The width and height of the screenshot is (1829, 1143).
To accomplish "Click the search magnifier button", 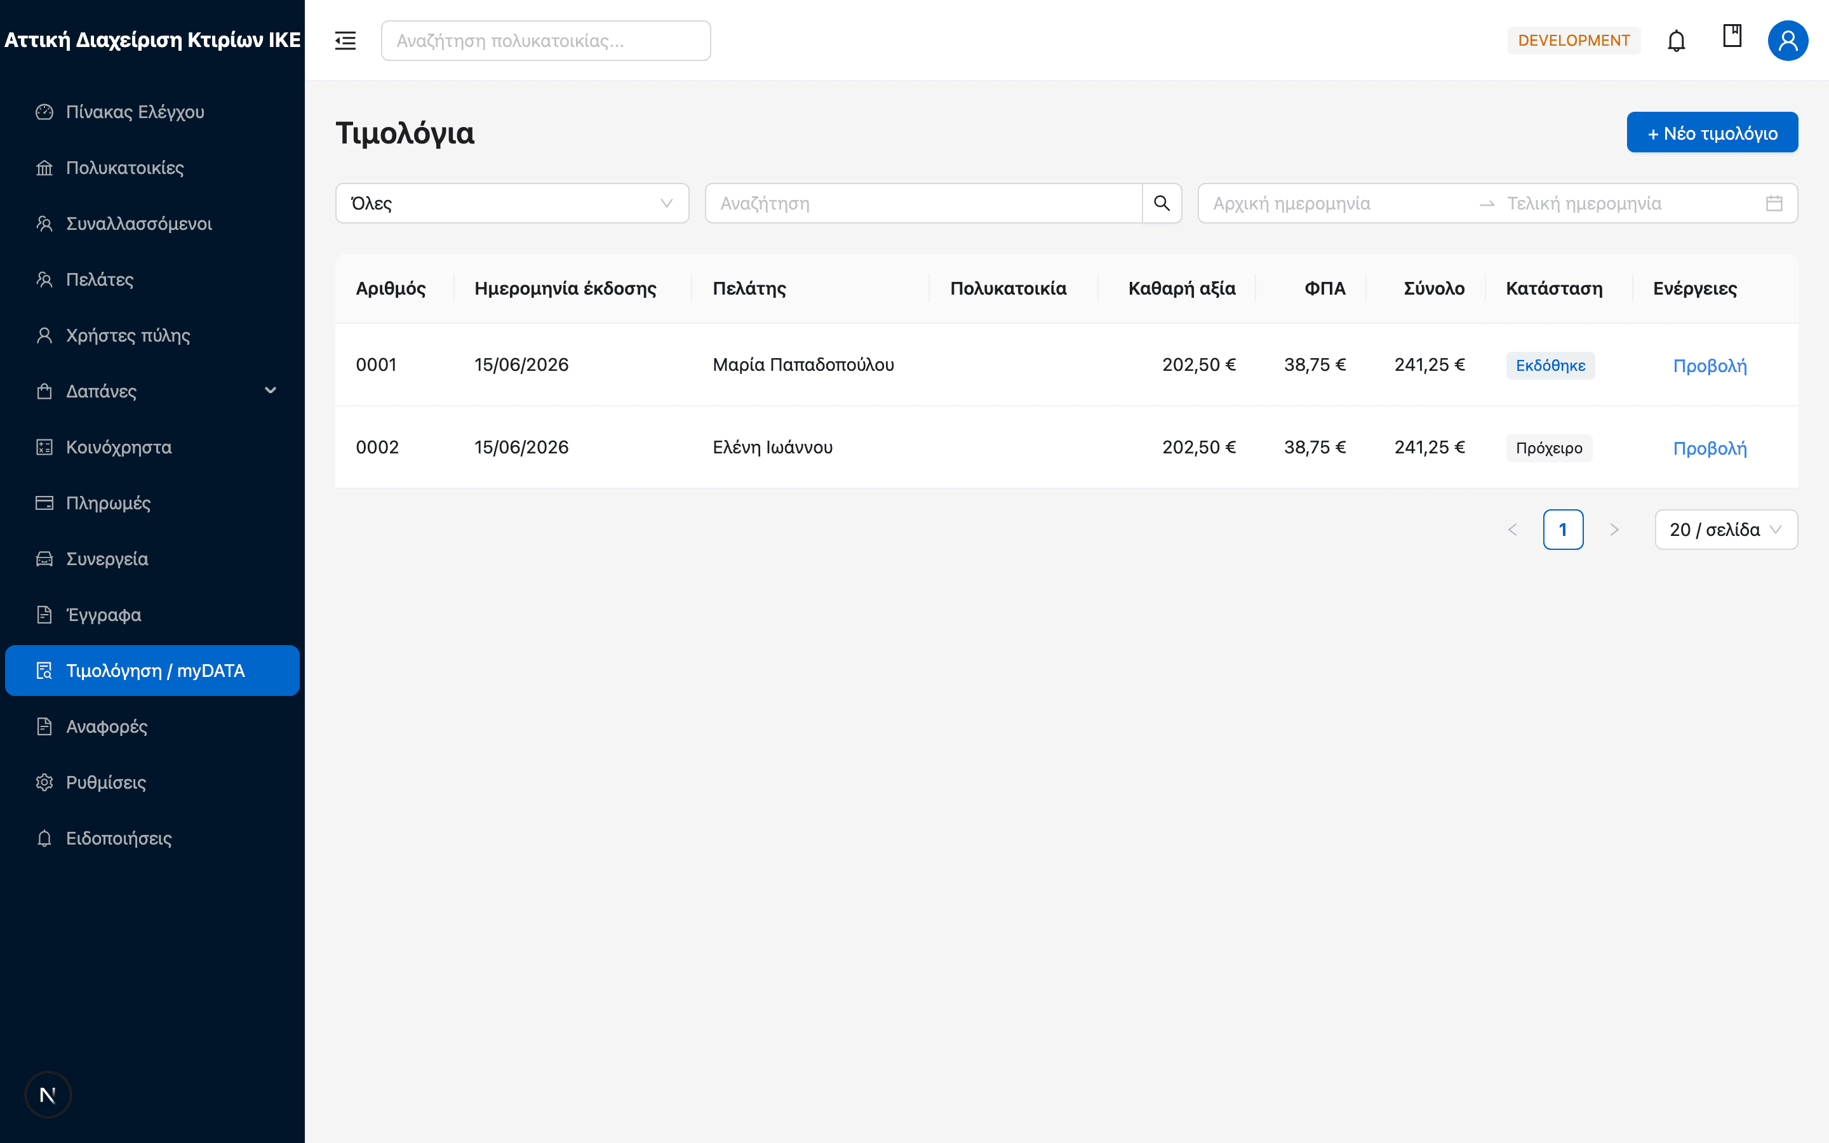I will [x=1162, y=203].
